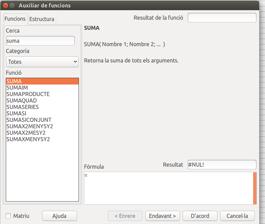Select the Funcions tab

point(15,19)
